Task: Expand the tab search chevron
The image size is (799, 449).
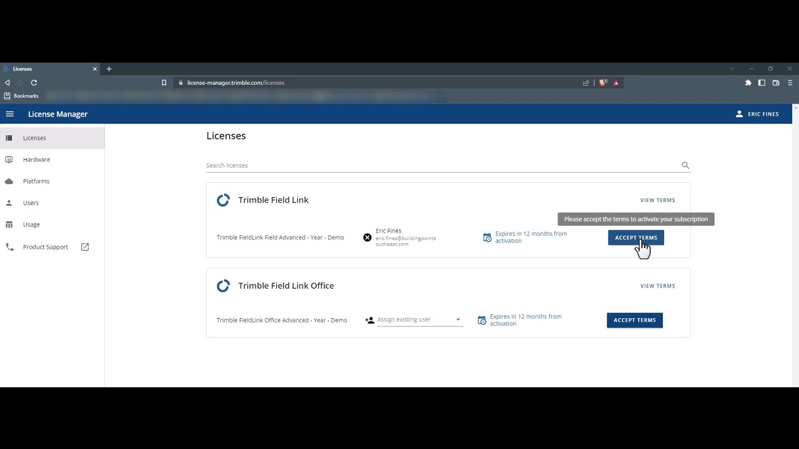Action: coord(732,69)
